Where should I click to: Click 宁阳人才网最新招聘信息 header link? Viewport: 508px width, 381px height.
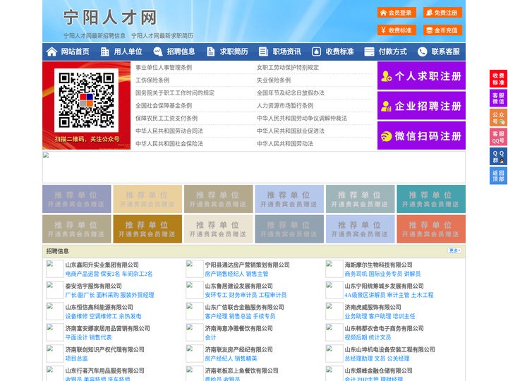coord(95,36)
